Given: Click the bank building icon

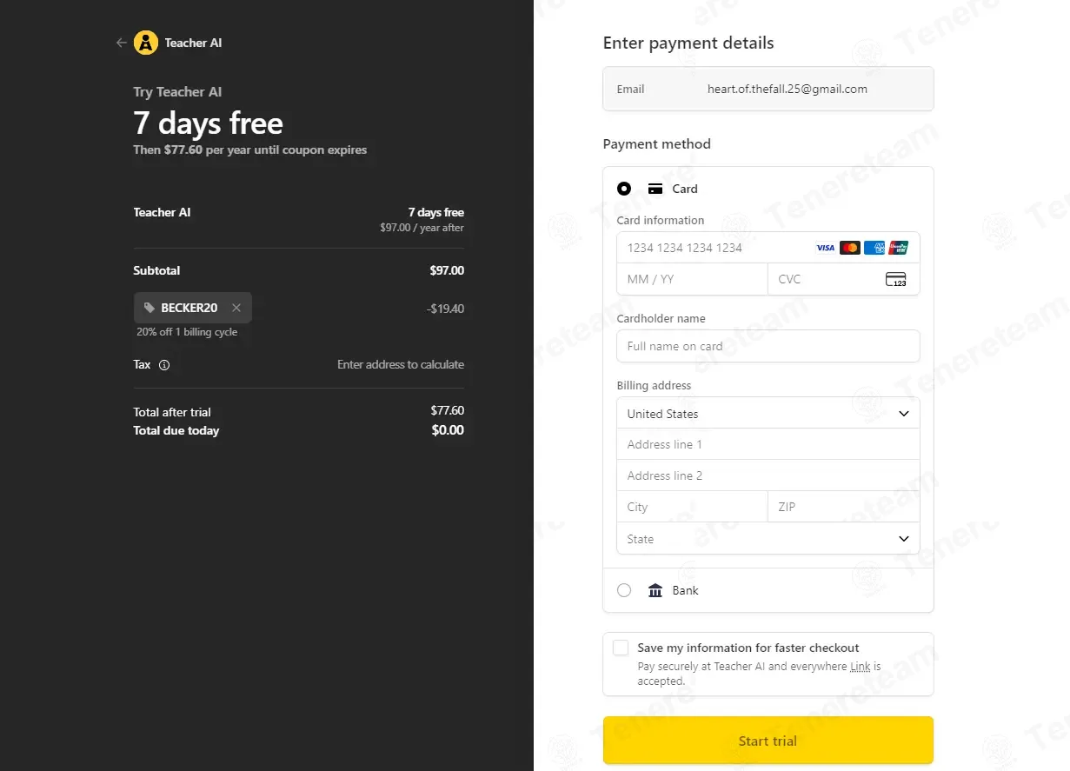Looking at the screenshot, I should coord(655,590).
